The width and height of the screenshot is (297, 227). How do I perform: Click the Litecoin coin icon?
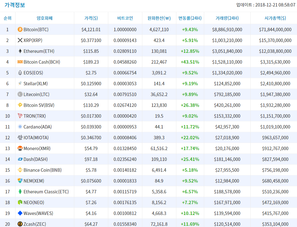click(x=20, y=94)
